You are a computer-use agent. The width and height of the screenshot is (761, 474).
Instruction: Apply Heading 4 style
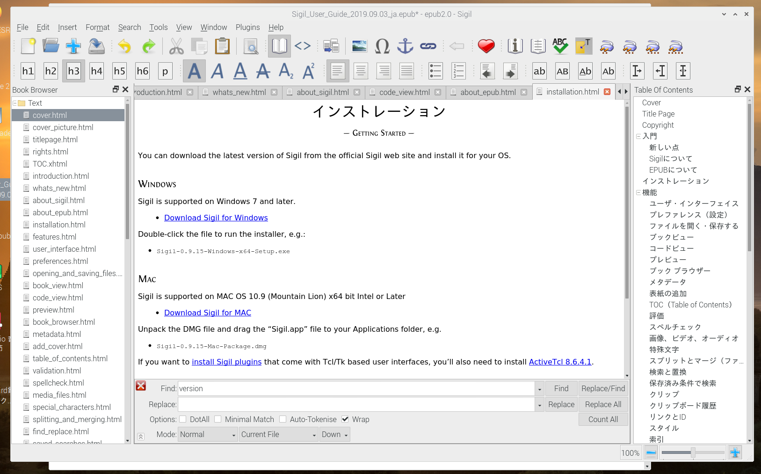tap(97, 71)
